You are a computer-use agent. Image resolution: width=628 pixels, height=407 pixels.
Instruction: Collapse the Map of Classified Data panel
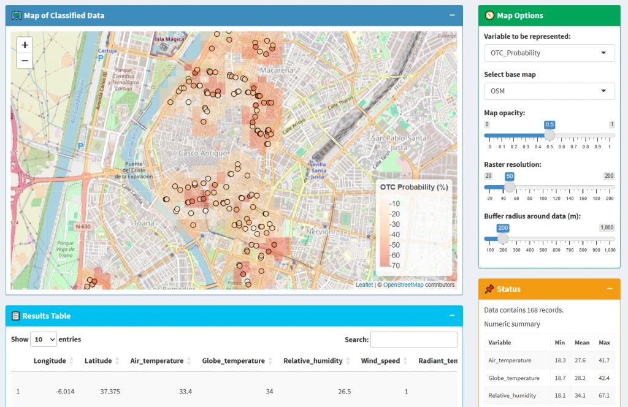[x=452, y=15]
